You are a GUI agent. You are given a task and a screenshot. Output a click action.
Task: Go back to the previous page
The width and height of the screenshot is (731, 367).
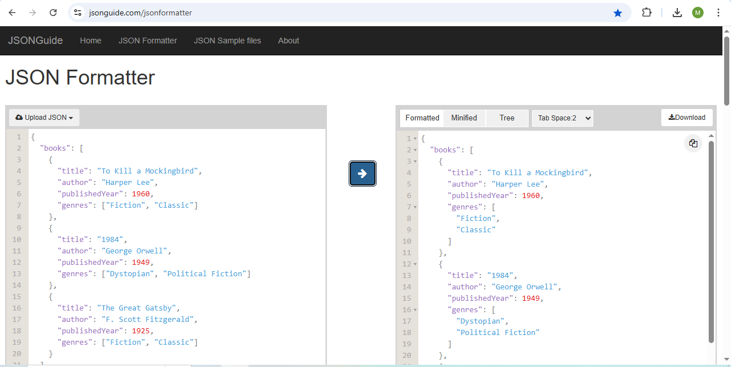12,13
